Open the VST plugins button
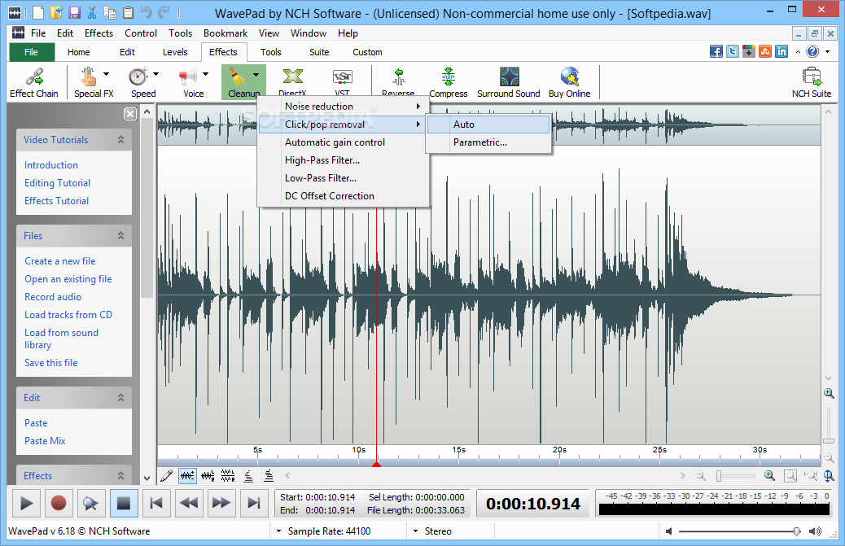This screenshot has width=845, height=546. tap(342, 82)
